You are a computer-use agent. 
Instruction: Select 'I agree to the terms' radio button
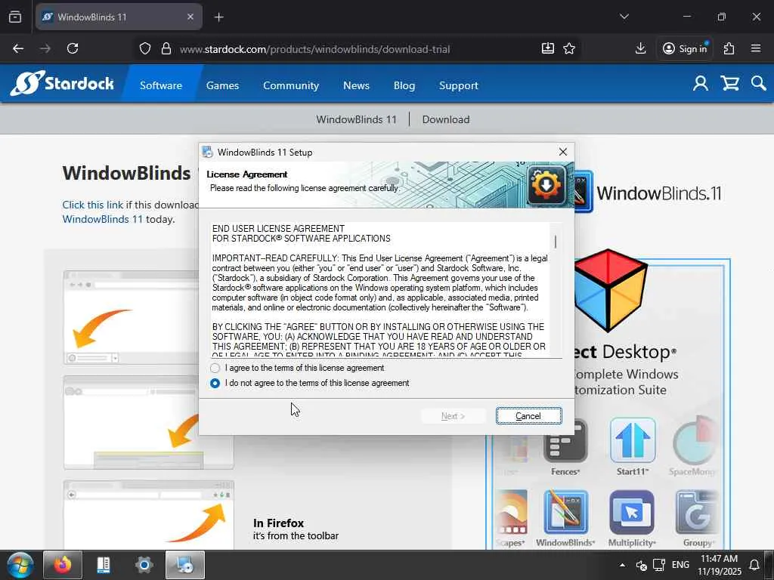tap(215, 368)
